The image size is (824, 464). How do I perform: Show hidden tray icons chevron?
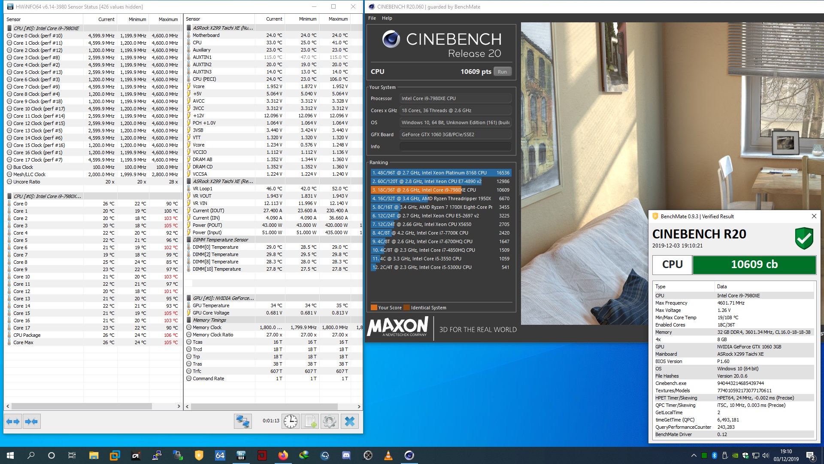[694, 455]
